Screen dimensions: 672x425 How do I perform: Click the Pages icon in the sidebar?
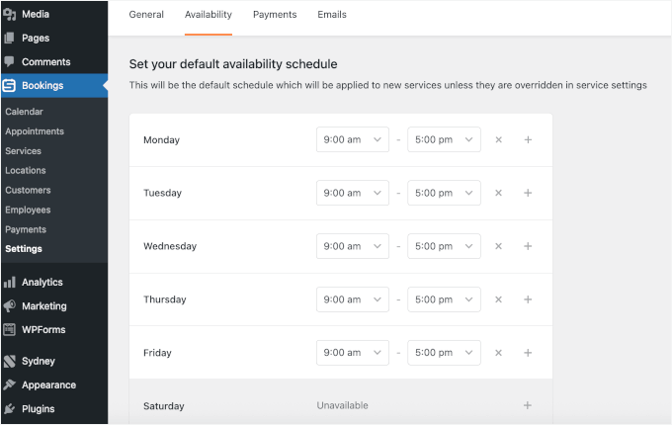pos(10,39)
